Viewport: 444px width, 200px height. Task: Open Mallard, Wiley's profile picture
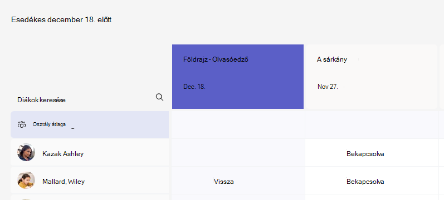click(26, 180)
